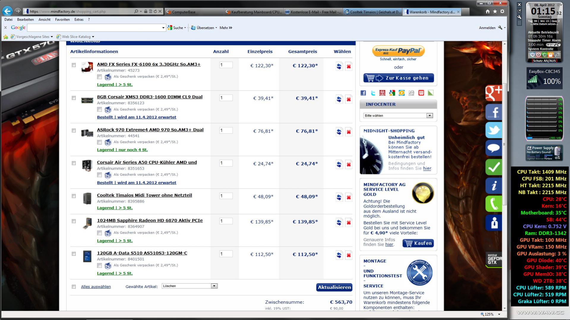Switch to the ComputerBase tab
The width and height of the screenshot is (570, 320).
click(x=194, y=12)
